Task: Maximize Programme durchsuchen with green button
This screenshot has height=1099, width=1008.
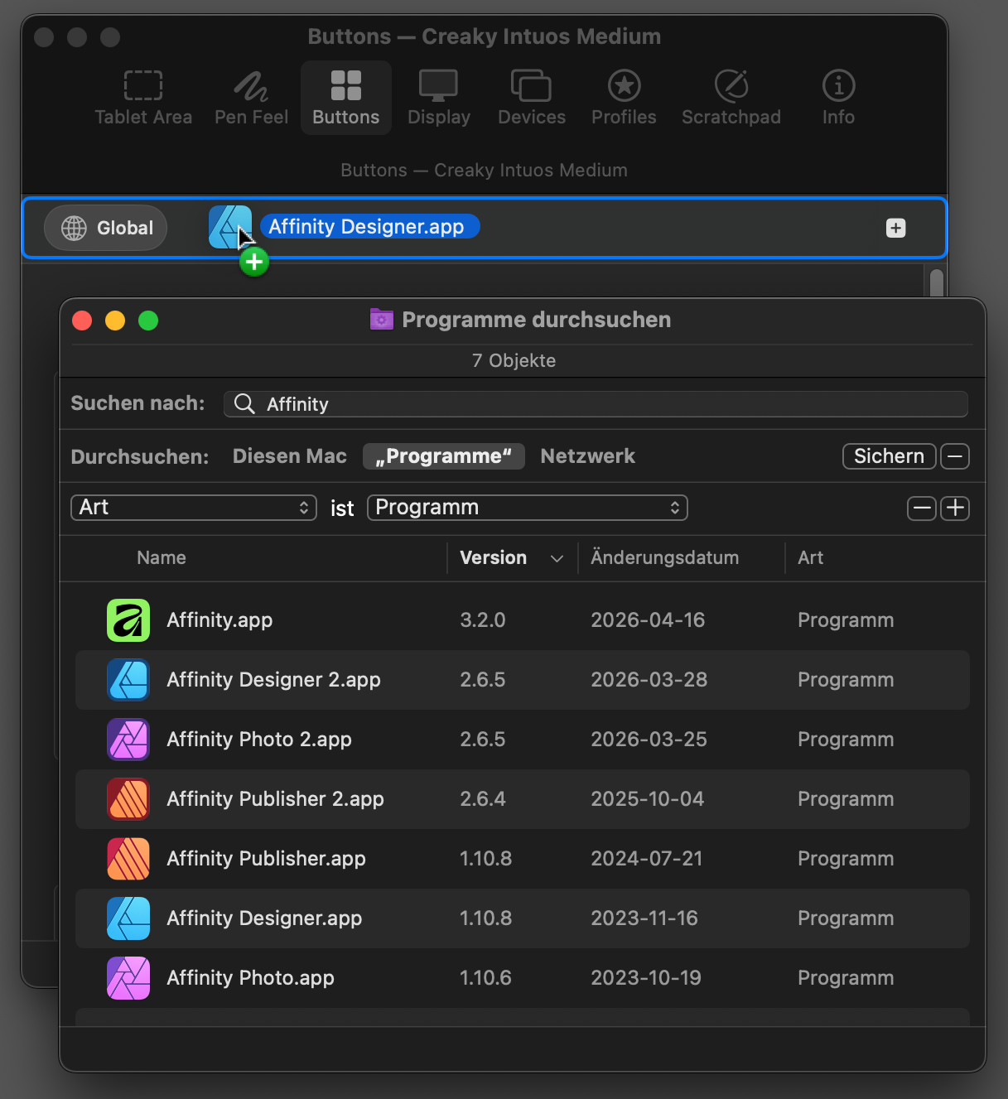Action: (148, 321)
